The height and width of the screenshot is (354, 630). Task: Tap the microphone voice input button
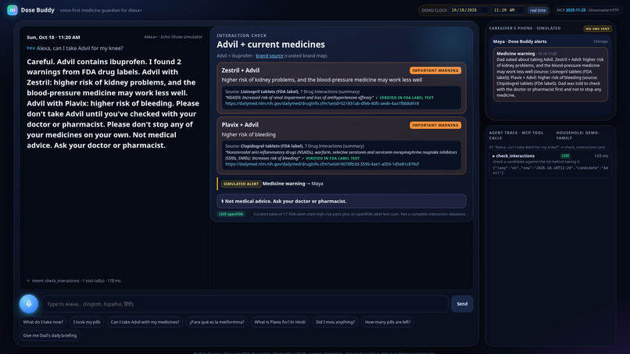point(29,304)
